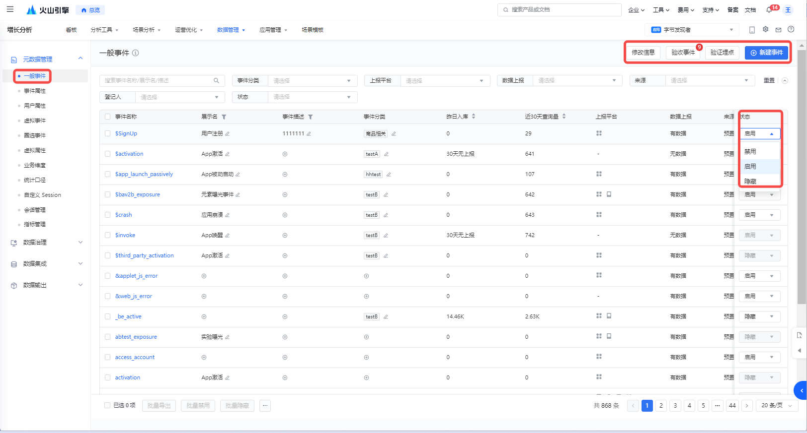Open the 20 条/页 page size selector
This screenshot has width=807, height=433.
coord(777,406)
